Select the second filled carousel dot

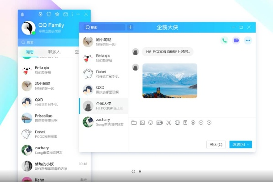click(x=140, y=172)
